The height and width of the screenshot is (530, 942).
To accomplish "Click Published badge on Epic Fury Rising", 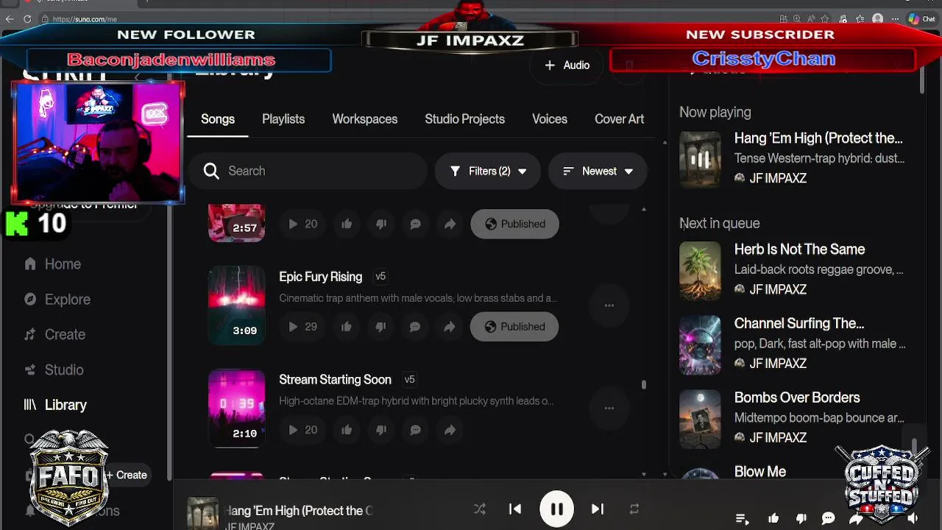I will pos(514,327).
